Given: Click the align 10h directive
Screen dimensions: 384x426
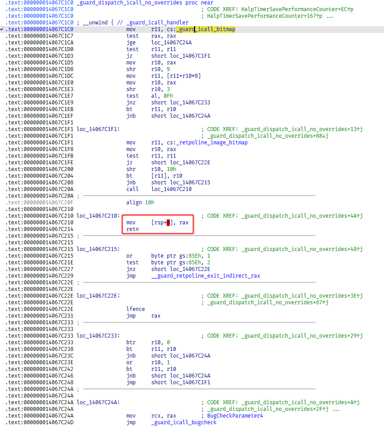Looking at the screenshot, I should point(140,203).
